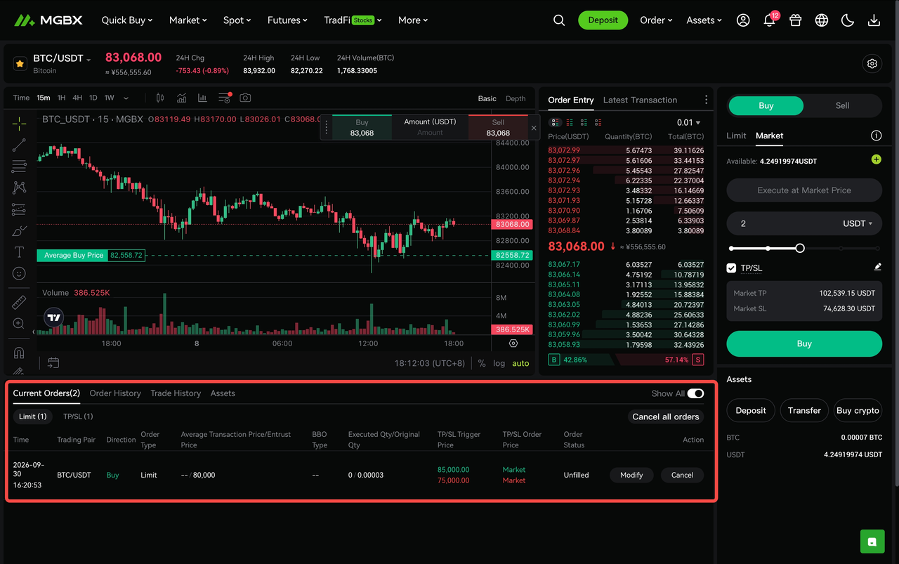Select the Limit order type tab
Viewport: 899px width, 564px height.
736,136
